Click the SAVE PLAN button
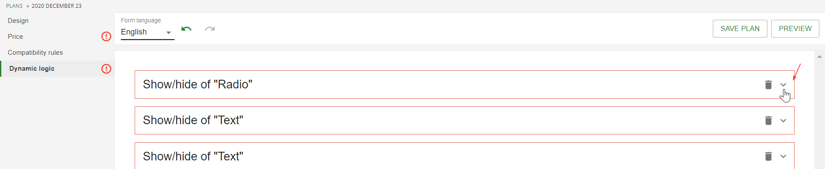This screenshot has width=825, height=169. 740,28
